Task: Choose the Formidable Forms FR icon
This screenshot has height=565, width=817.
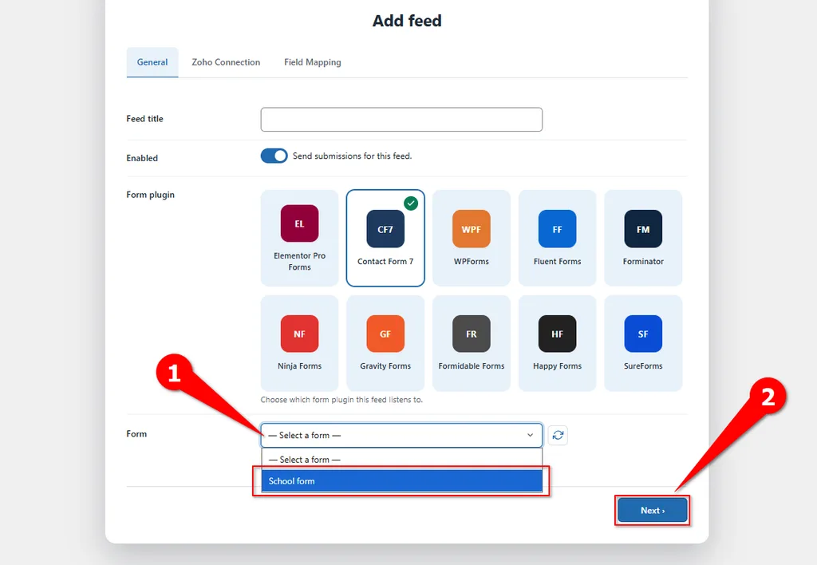Action: (x=471, y=334)
